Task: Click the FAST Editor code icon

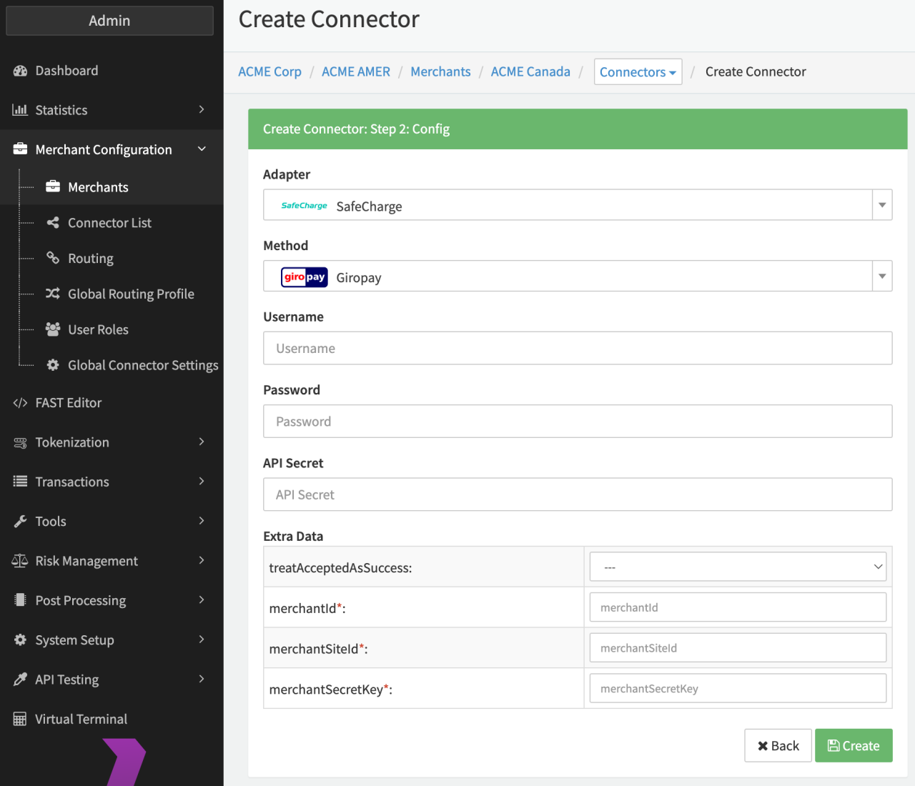Action: [x=20, y=403]
